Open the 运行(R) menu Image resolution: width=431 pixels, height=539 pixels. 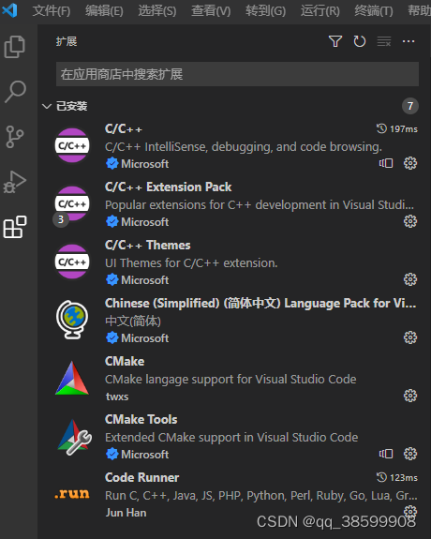(x=320, y=10)
